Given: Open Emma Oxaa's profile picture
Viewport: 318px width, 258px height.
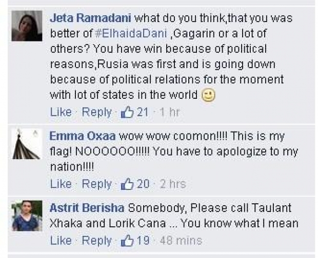Looking at the screenshot, I should (x=27, y=144).
